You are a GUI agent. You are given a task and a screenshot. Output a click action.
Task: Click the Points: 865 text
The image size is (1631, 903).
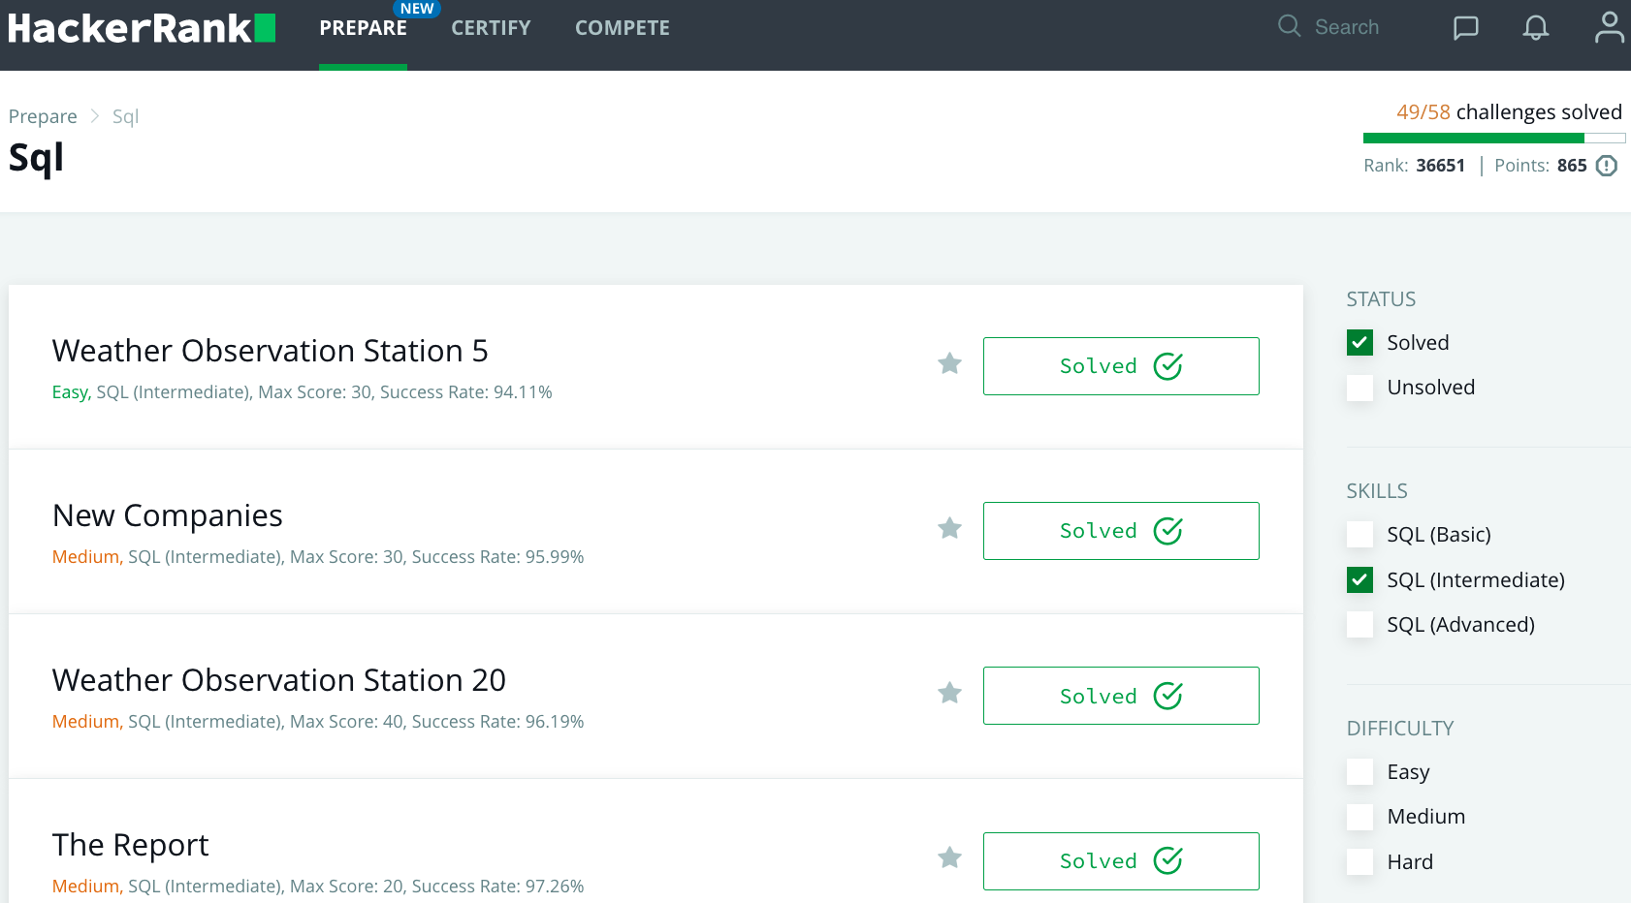pos(1540,166)
